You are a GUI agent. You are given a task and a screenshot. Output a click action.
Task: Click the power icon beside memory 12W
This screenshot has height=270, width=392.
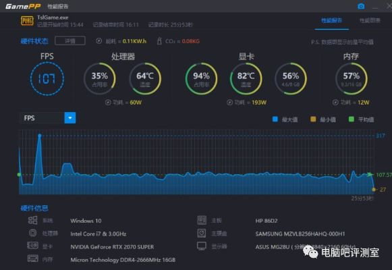(x=335, y=102)
